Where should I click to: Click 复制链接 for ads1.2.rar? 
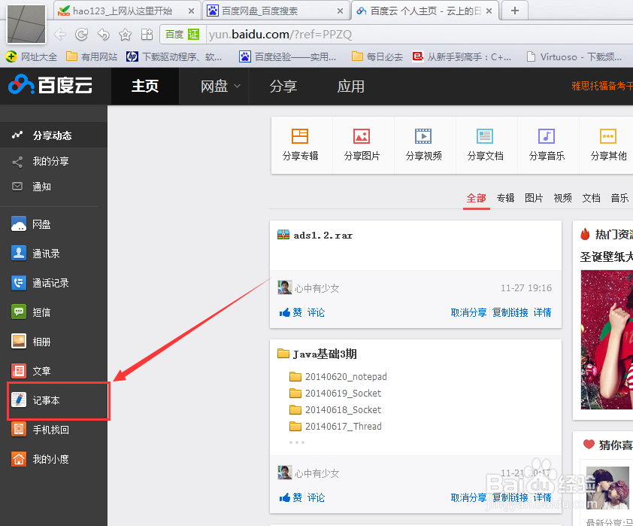pos(510,312)
